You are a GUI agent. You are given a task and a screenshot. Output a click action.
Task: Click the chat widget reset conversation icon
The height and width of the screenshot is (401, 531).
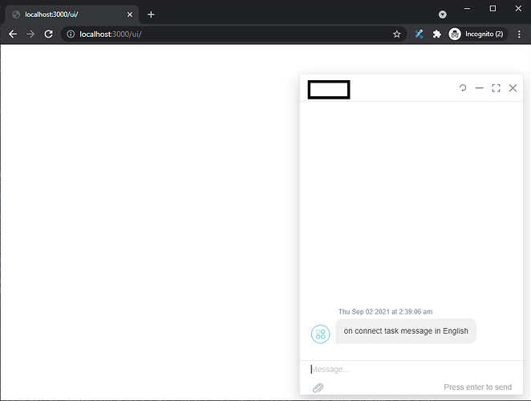[463, 88]
